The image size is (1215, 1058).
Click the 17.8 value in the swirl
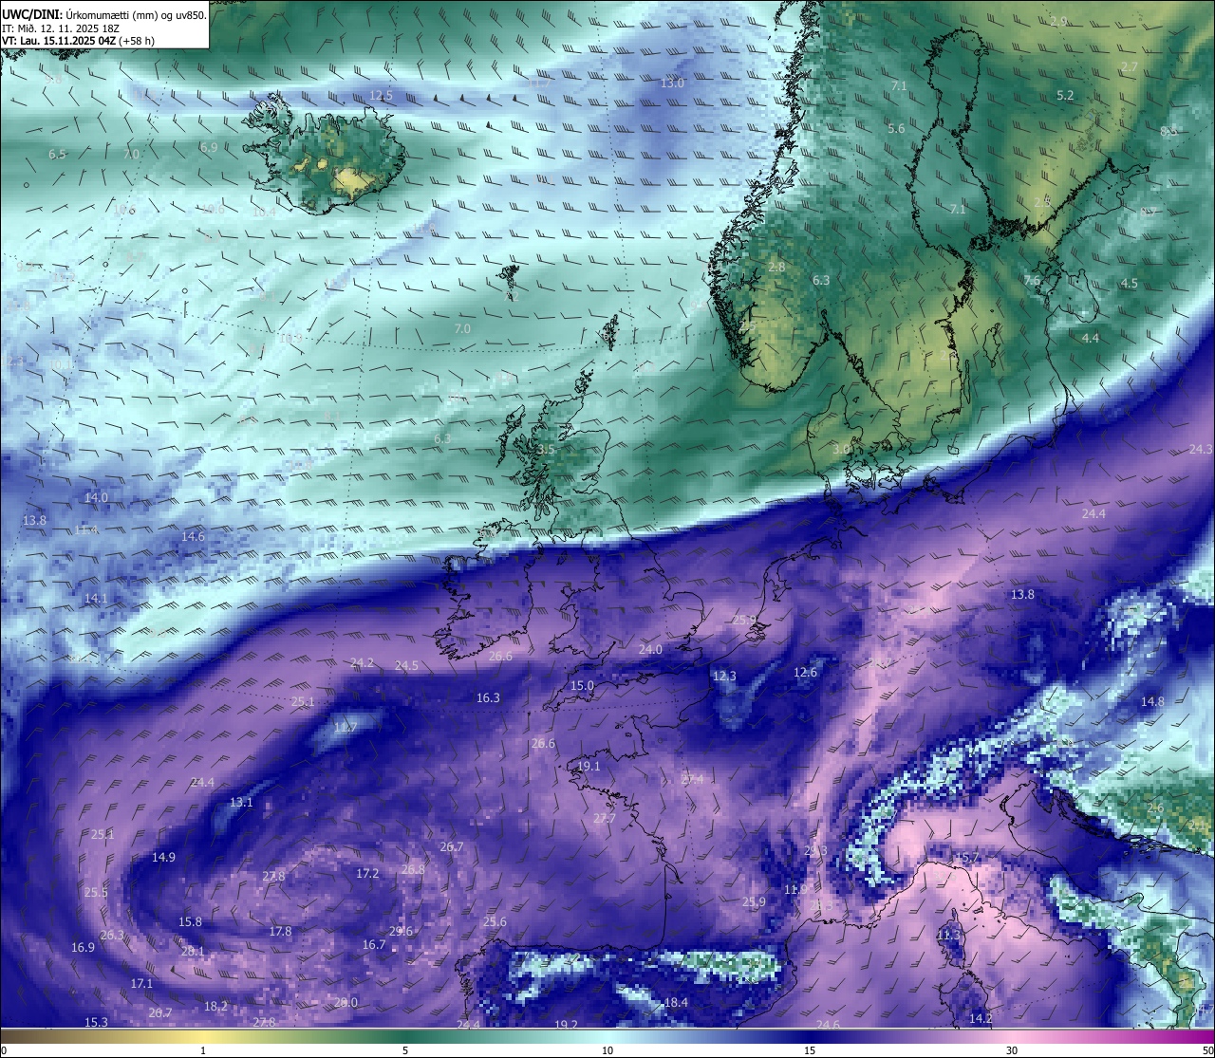(280, 932)
